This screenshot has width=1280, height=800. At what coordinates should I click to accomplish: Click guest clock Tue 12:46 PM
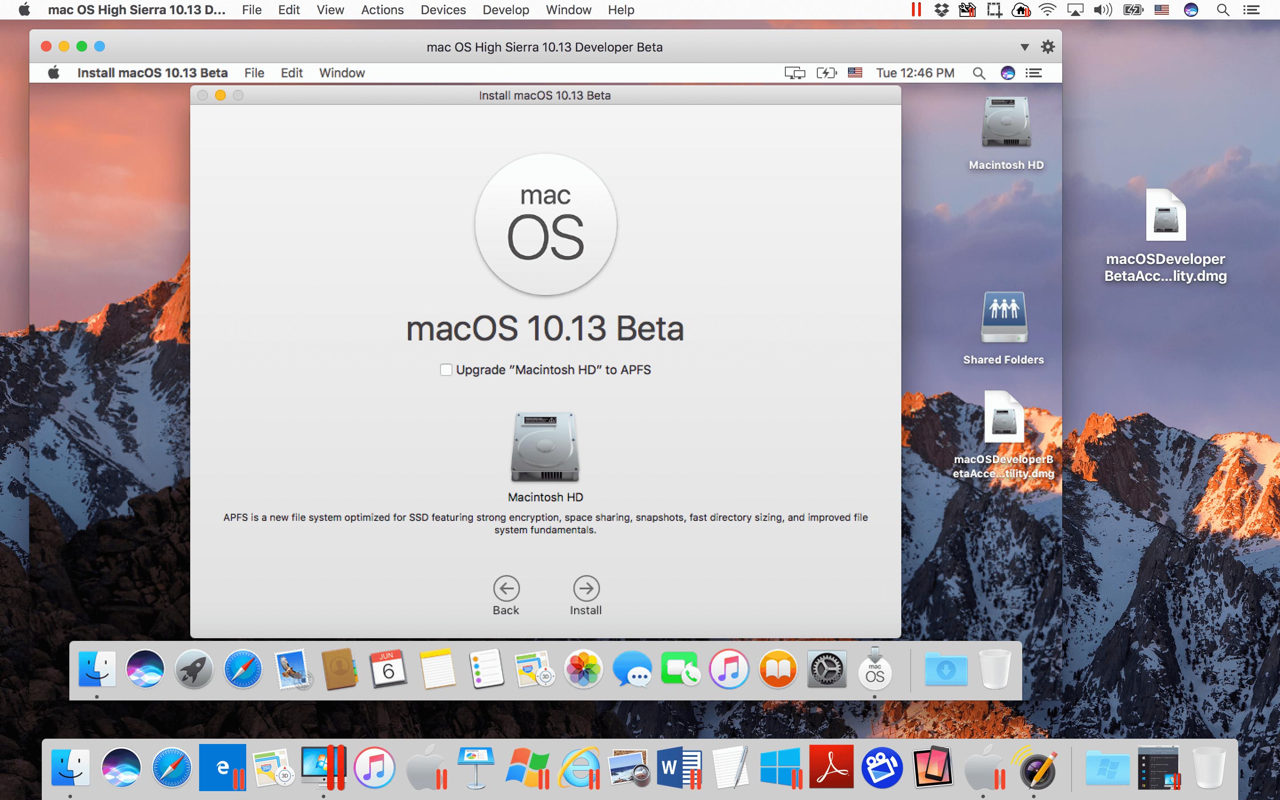(915, 73)
